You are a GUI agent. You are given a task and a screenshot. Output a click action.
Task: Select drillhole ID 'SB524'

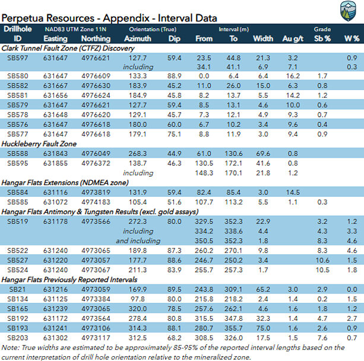click(18, 270)
